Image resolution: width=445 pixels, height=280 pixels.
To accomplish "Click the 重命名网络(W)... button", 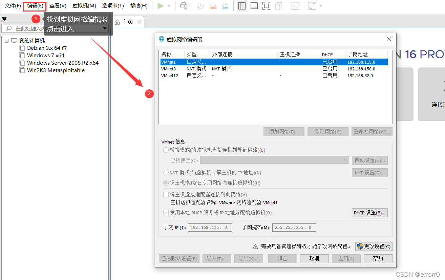I will pyautogui.click(x=372, y=132).
